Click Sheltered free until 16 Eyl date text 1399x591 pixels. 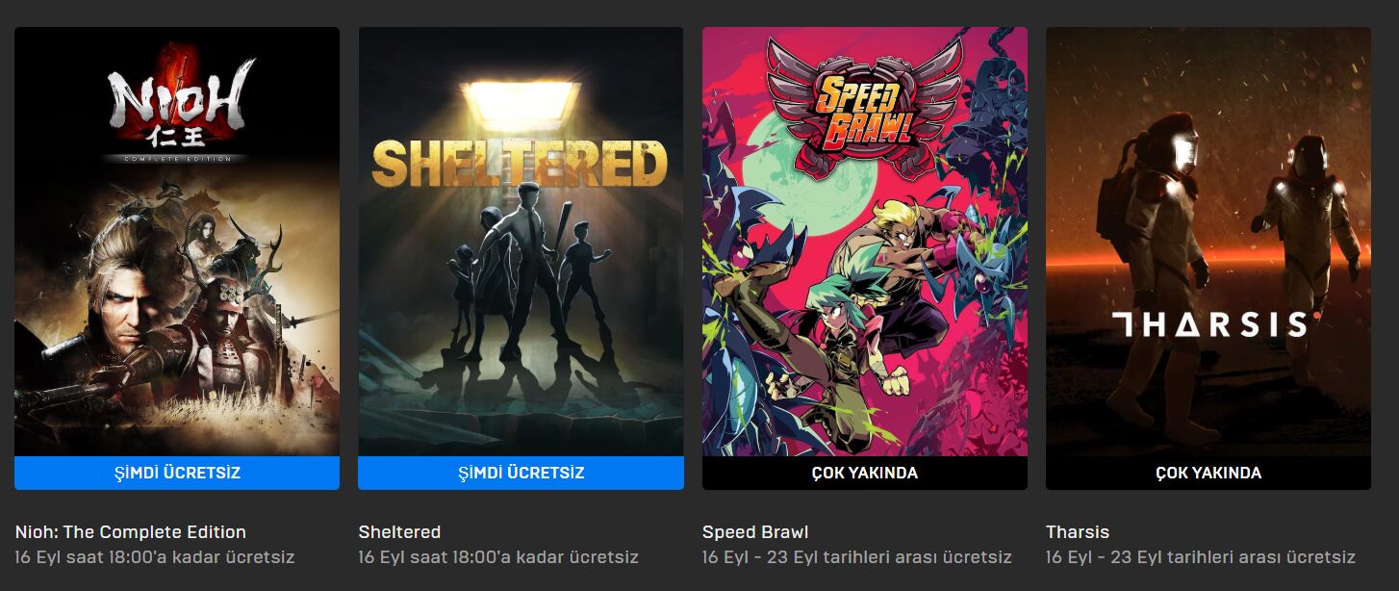[x=498, y=557]
